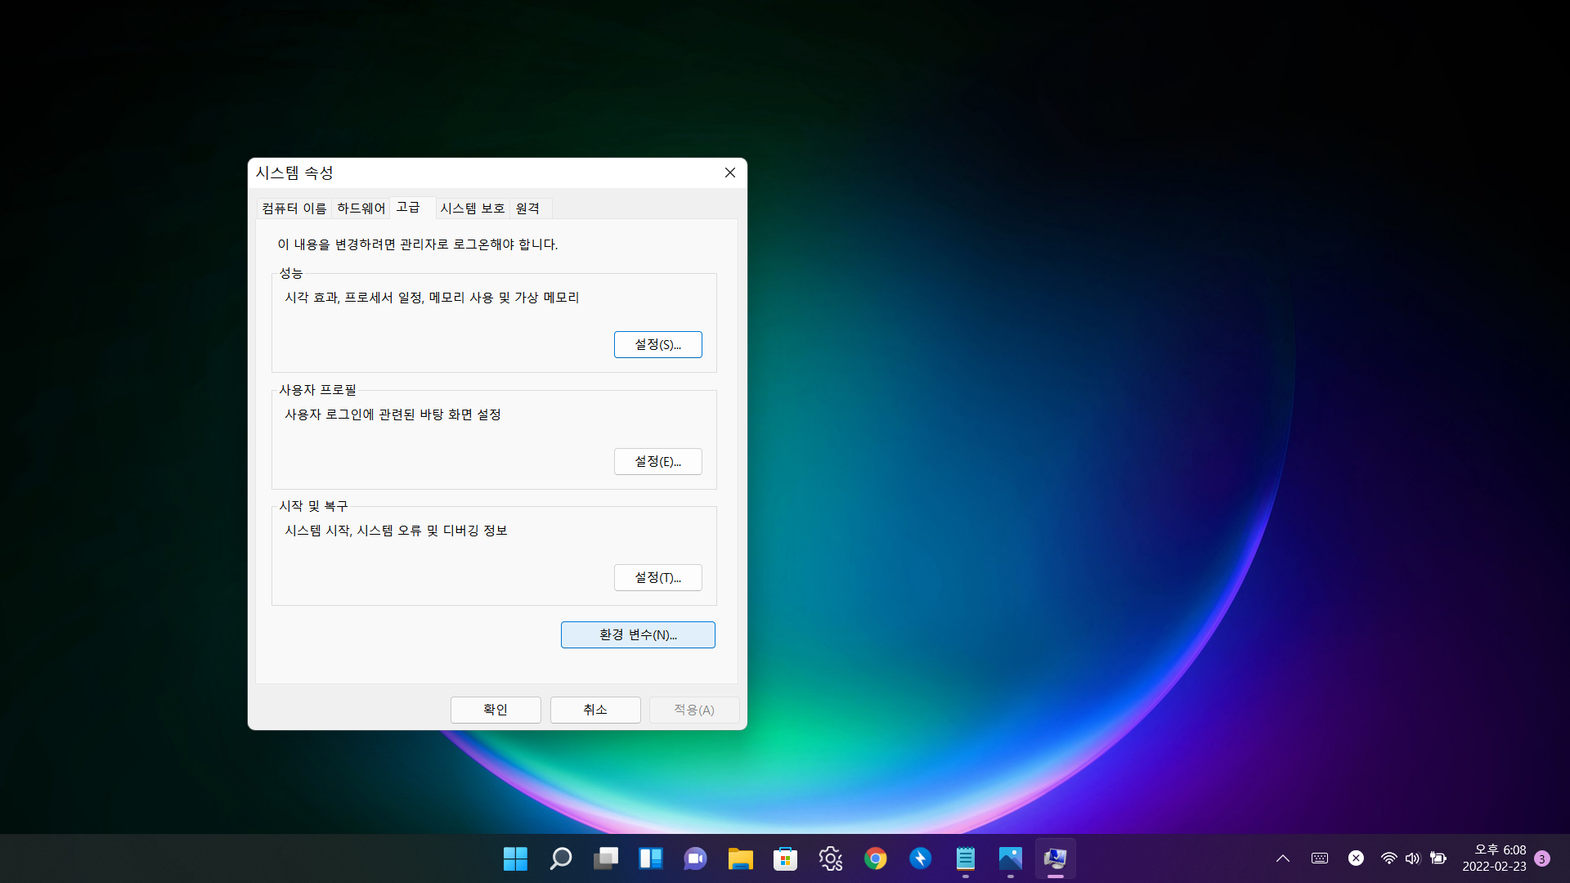Open the Photos app taskbar icon

[1010, 858]
